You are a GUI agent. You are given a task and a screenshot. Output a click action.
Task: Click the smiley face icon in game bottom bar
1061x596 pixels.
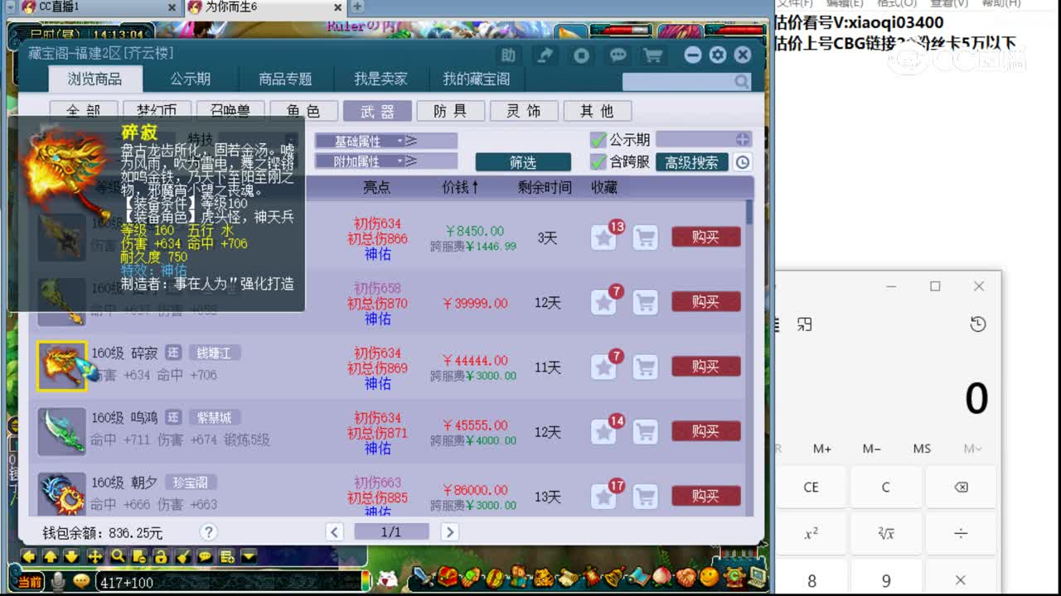click(x=709, y=576)
